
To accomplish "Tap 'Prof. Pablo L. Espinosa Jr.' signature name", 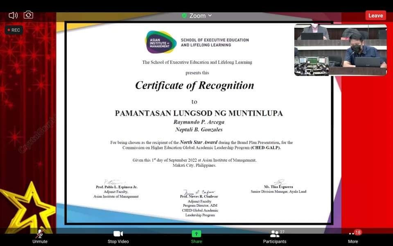I will pos(117,187).
